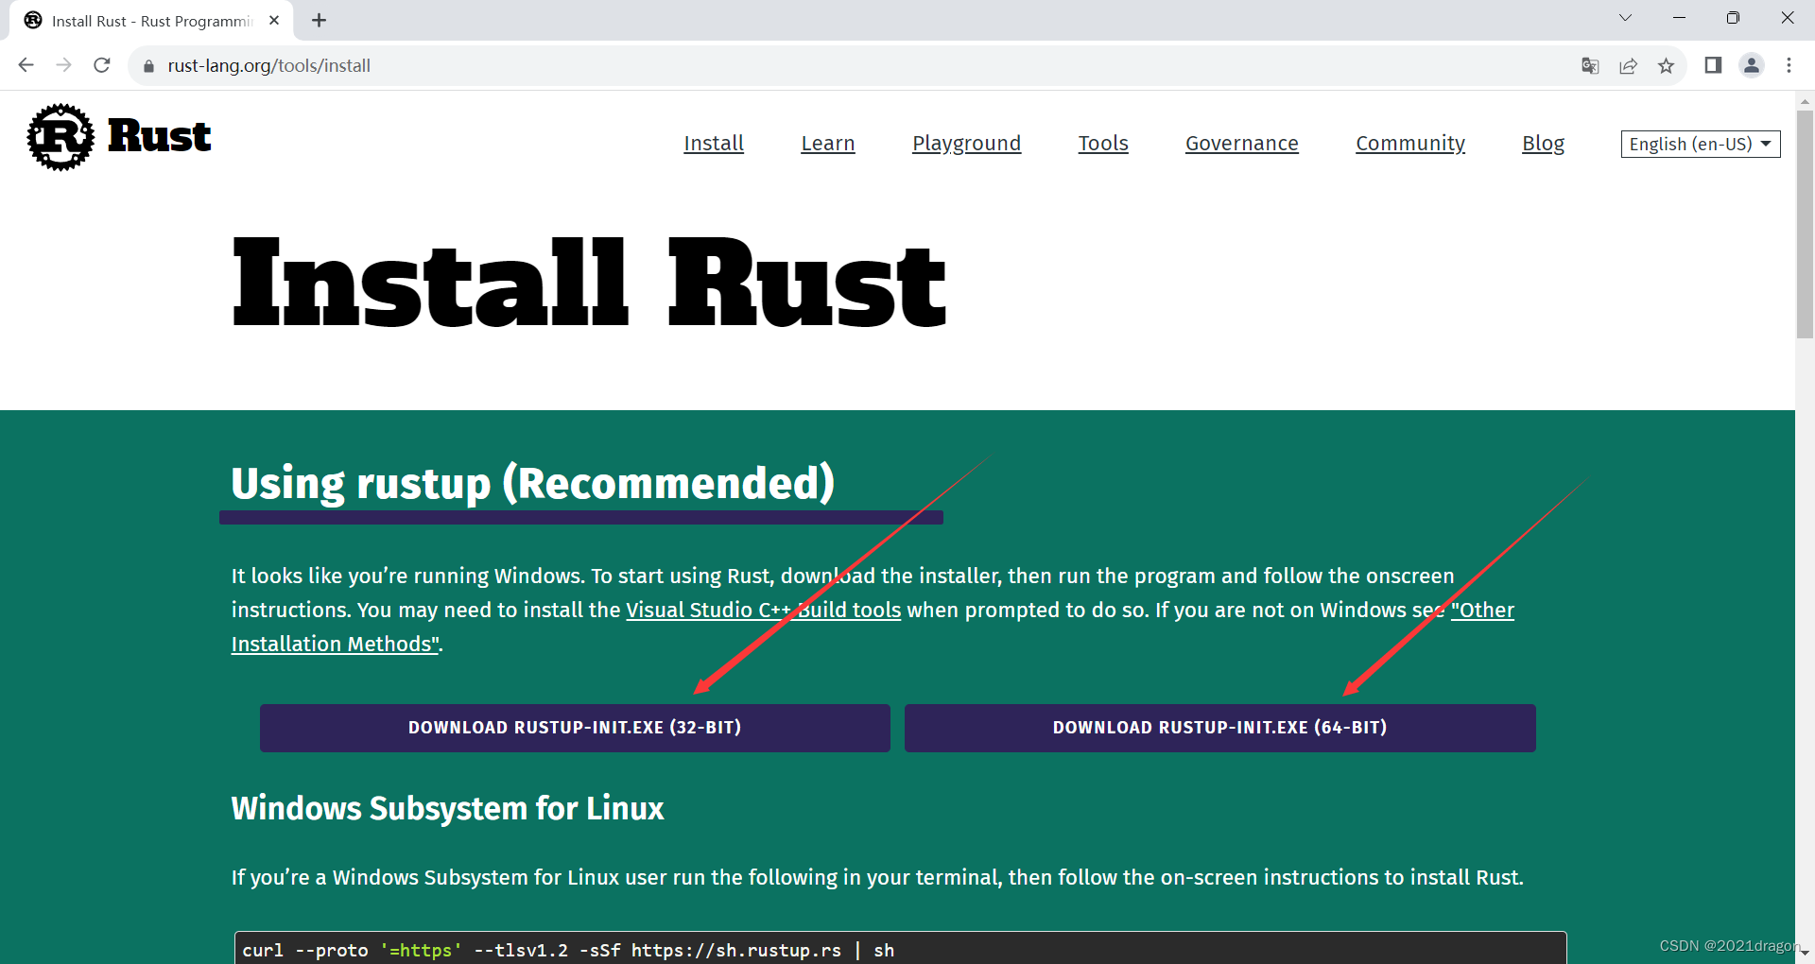
Task: Click the browser forward arrow
Action: pos(64,65)
